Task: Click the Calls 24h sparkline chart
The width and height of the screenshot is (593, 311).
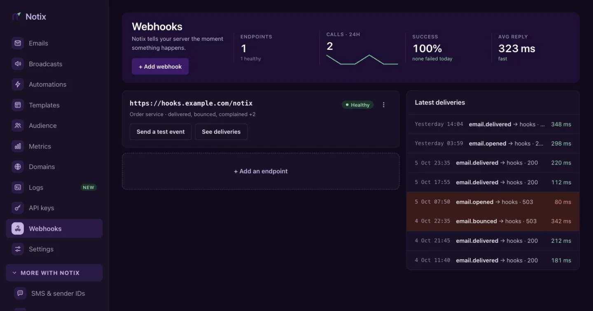Action: pos(362,60)
